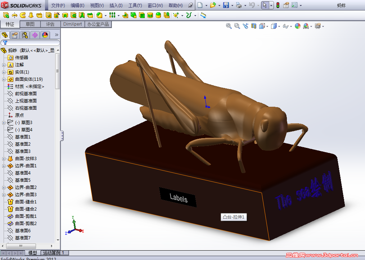
Task: Select the Extruded Cut tool
Action: coord(49,16)
